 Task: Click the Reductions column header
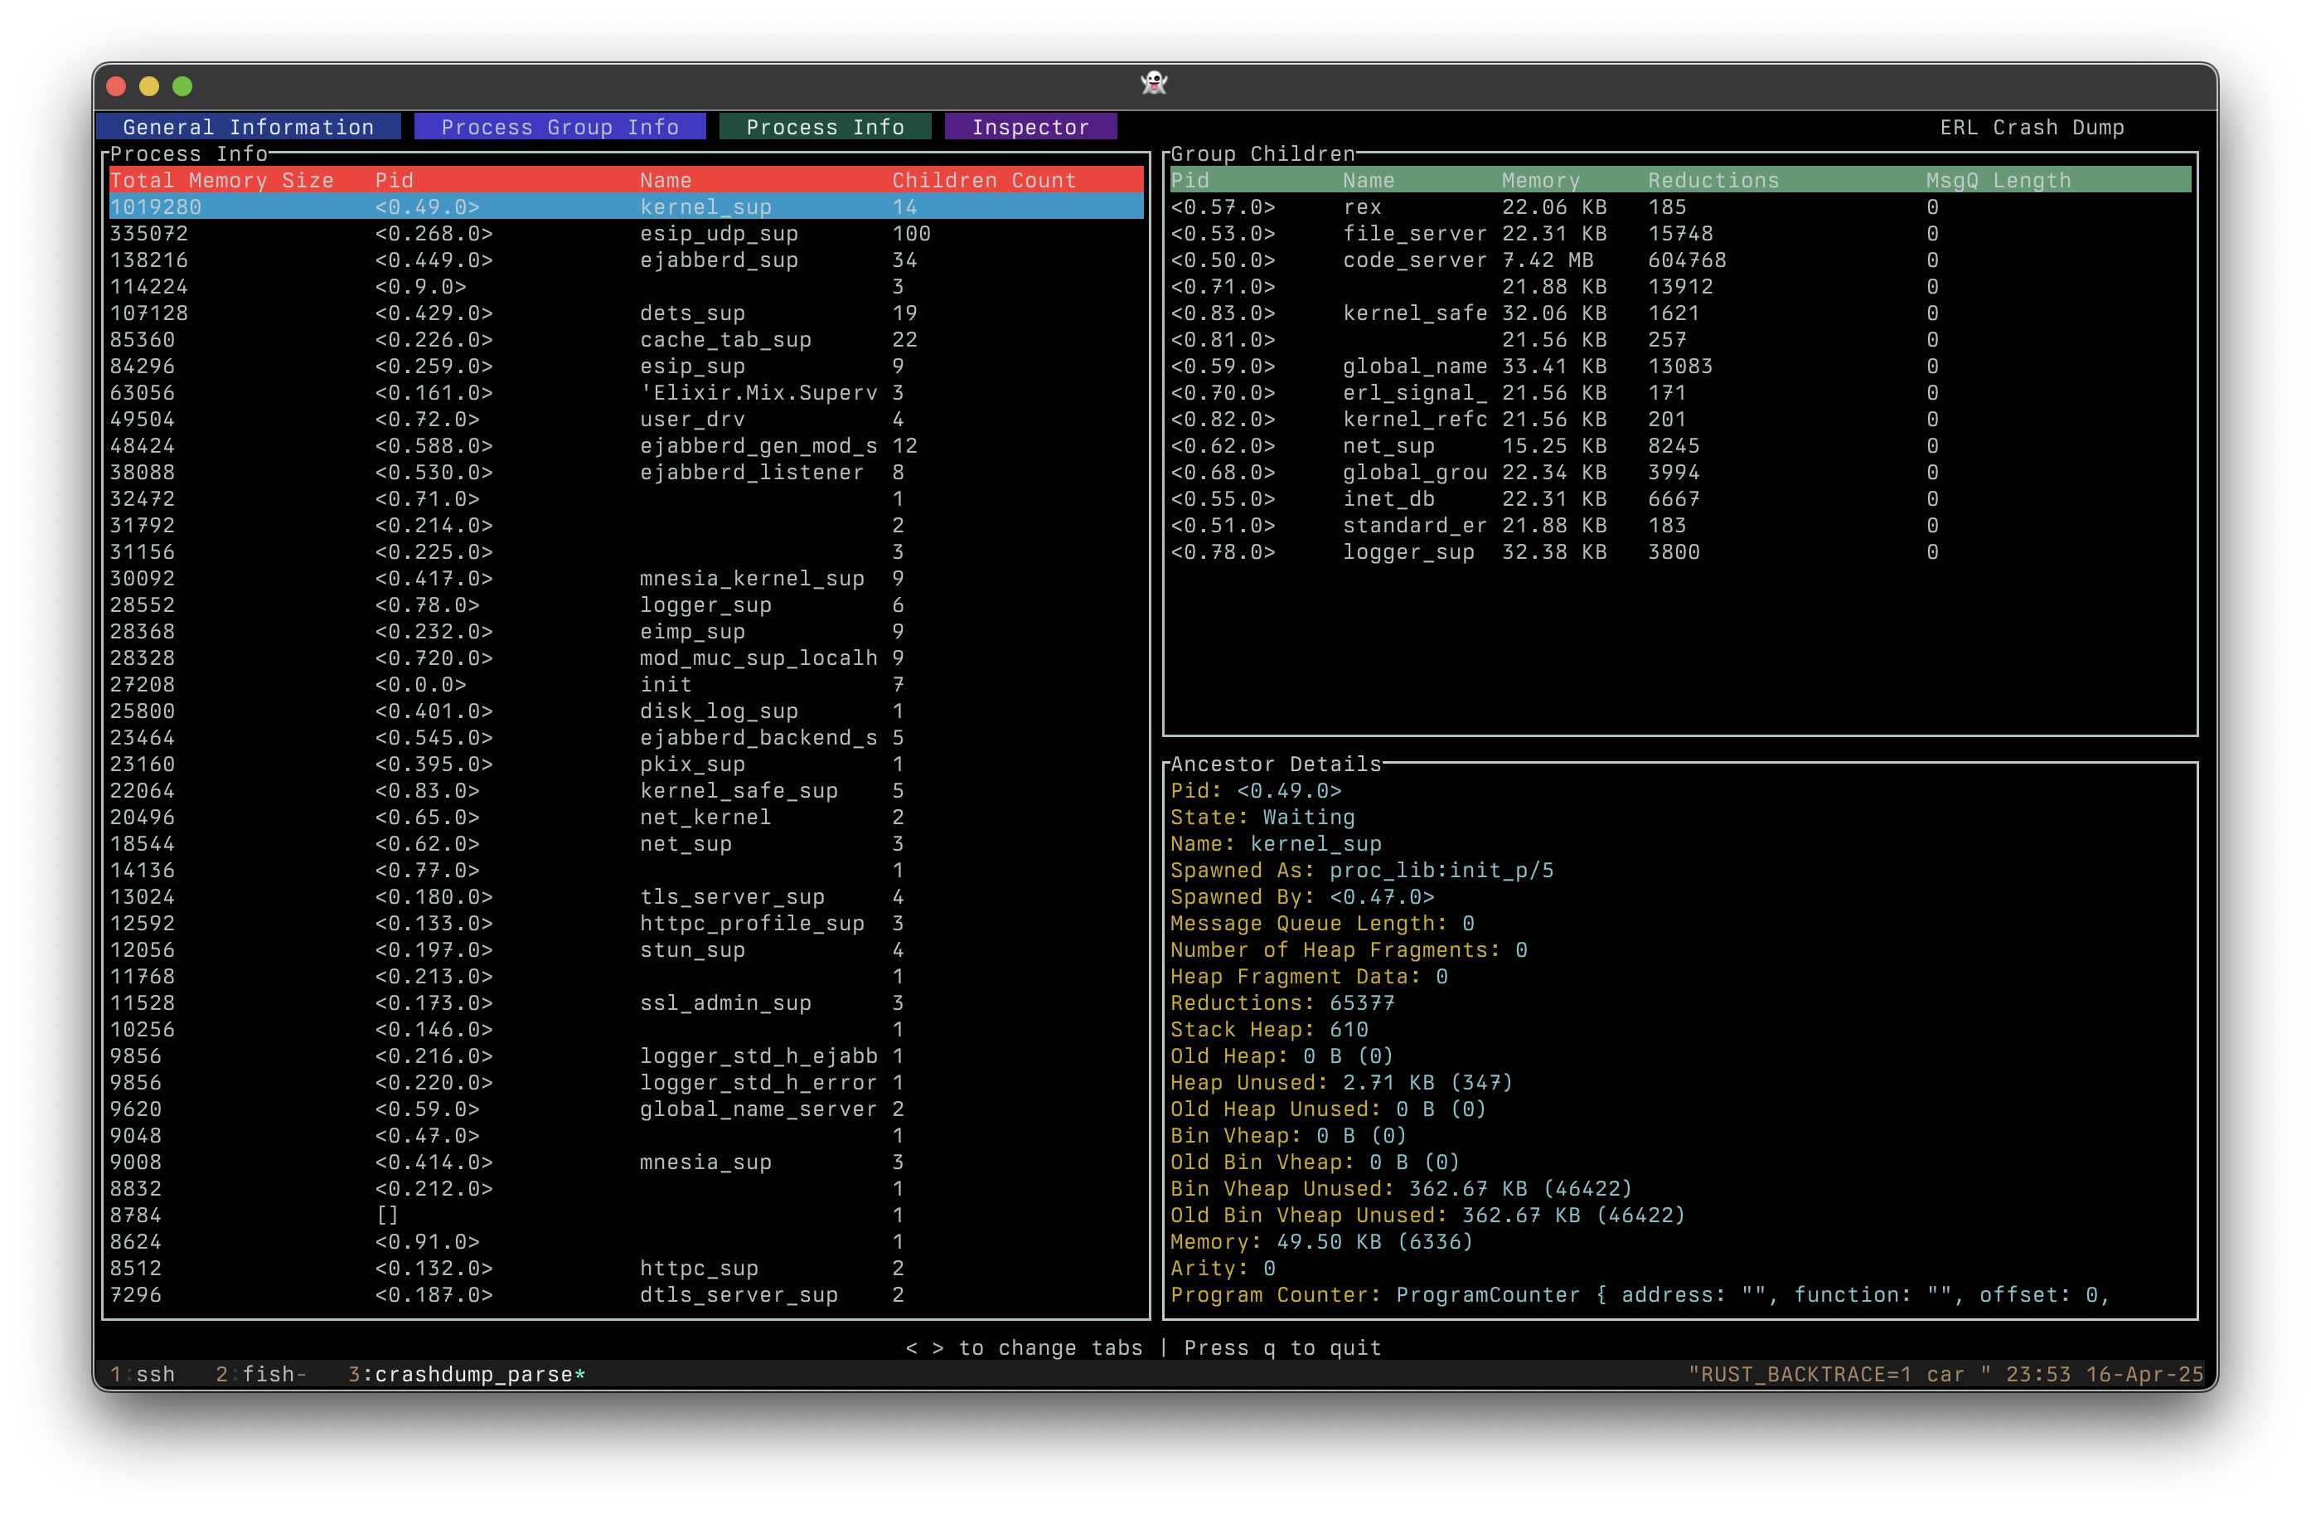1713,181
